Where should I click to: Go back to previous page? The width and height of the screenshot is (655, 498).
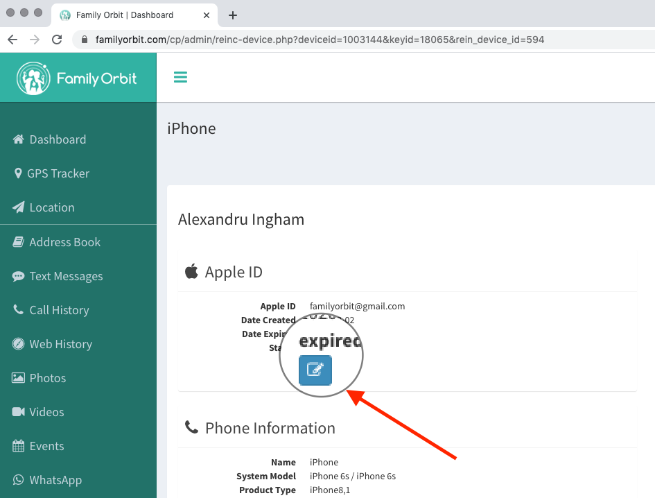12,40
